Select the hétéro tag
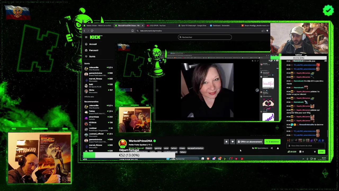The height and width of the screenshot is (191, 339). point(183,152)
